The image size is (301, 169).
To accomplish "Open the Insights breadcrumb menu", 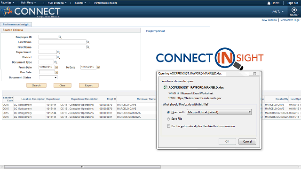I will [x=80, y=3].
